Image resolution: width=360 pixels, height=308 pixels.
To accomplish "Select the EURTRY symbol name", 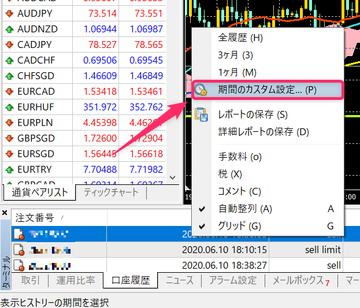I will (35, 169).
